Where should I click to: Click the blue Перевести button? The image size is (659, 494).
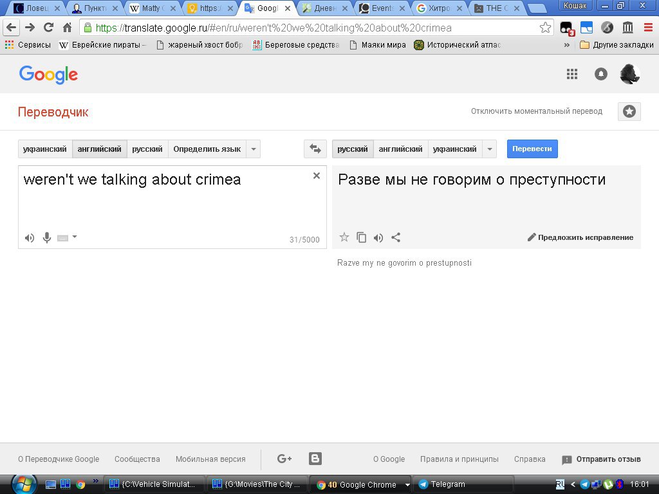point(532,149)
